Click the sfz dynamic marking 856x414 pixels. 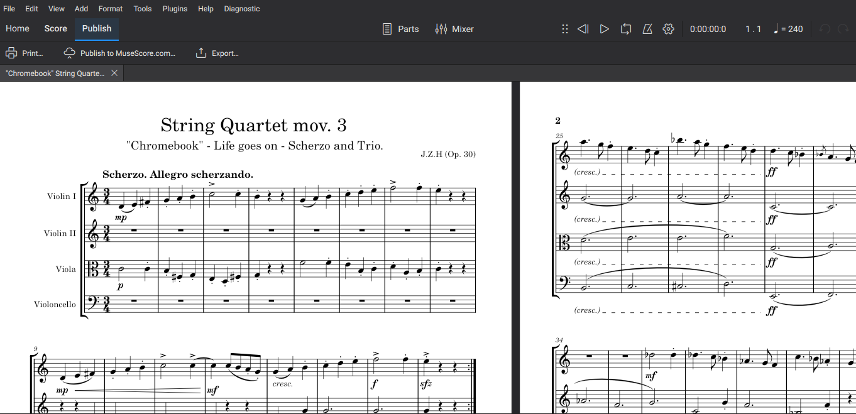[x=426, y=384]
